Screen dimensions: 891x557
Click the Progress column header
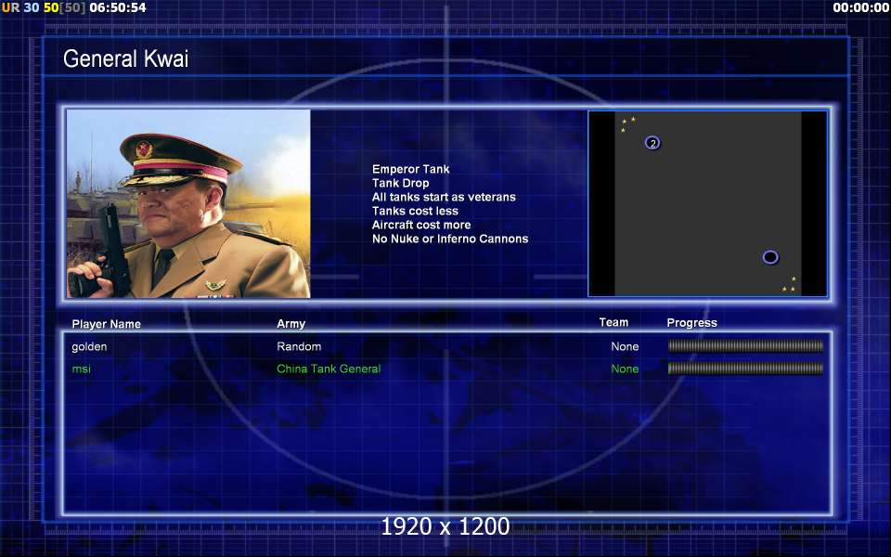tap(691, 323)
